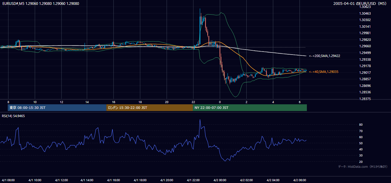Click hour label 18 under price chart
This screenshot has width=391, height=183.
(x=140, y=102)
